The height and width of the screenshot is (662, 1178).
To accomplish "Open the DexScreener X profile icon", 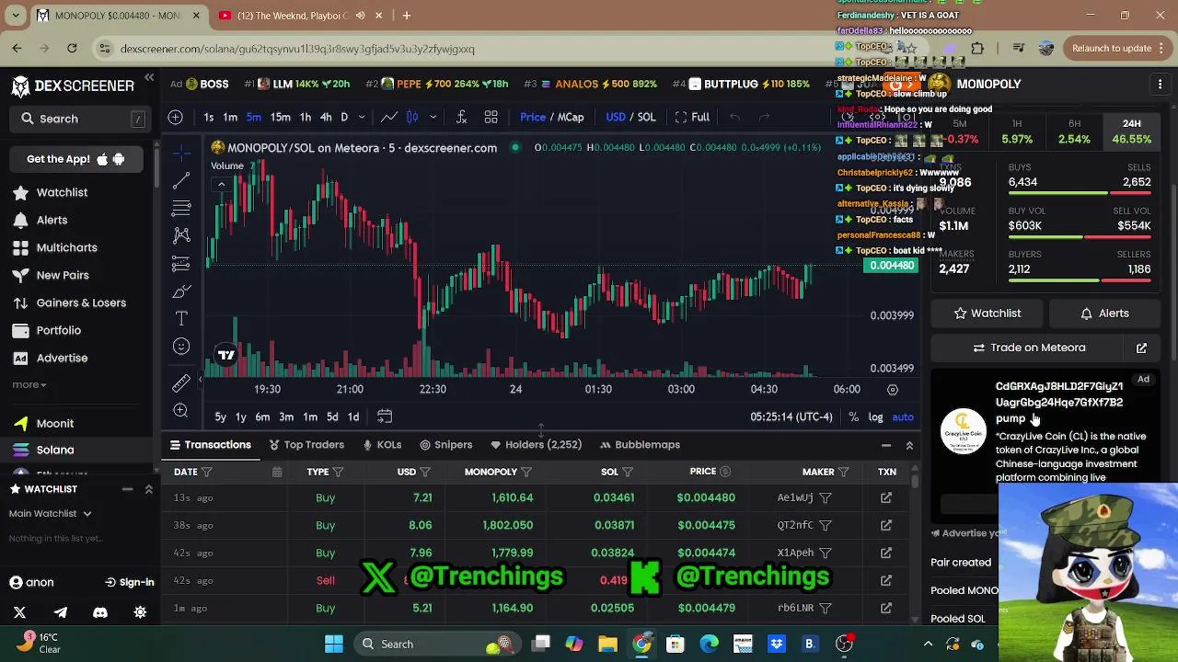I will pyautogui.click(x=19, y=612).
